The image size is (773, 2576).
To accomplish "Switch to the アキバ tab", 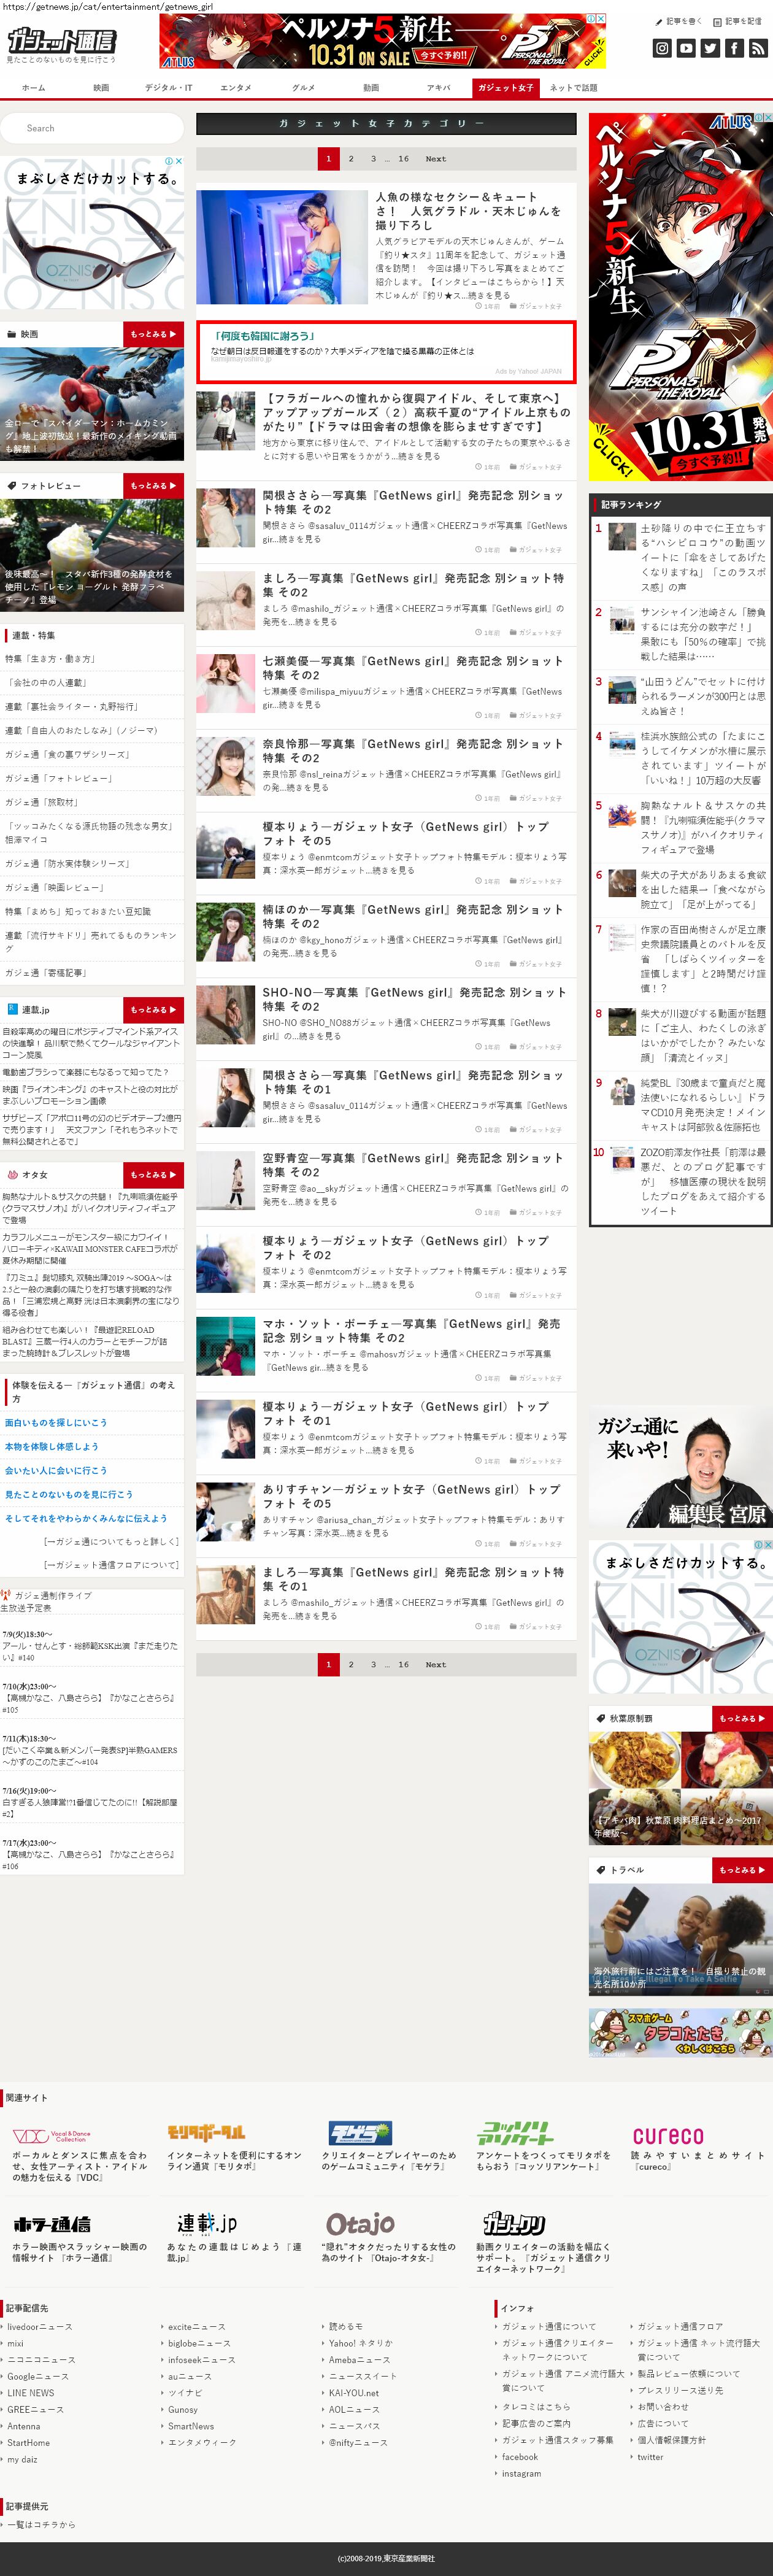I will click(438, 88).
